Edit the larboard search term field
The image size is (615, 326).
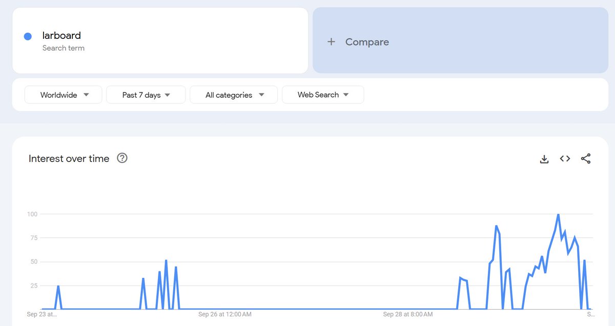[x=160, y=40]
